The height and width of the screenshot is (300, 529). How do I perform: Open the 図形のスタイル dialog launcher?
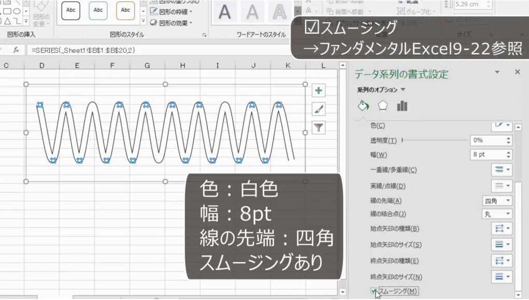[x=205, y=35]
